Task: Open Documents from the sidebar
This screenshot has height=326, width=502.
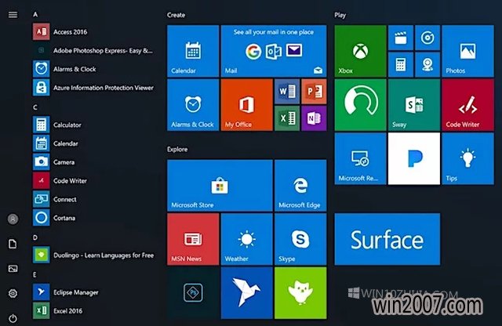Action: 13,244
